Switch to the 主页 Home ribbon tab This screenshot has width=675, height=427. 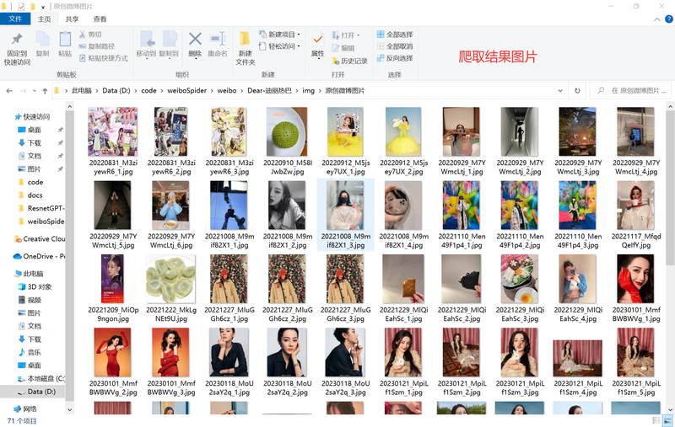(44, 19)
